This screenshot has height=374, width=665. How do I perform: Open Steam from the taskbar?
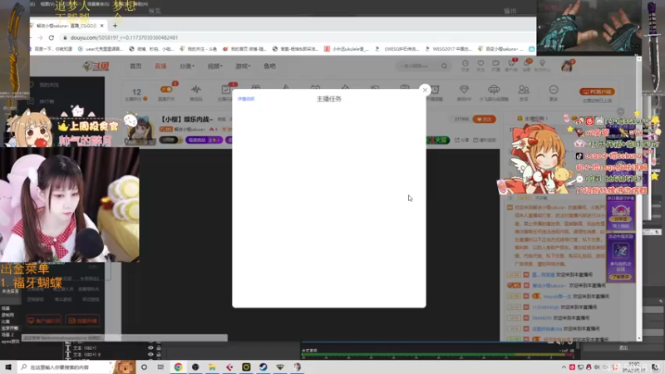264,367
